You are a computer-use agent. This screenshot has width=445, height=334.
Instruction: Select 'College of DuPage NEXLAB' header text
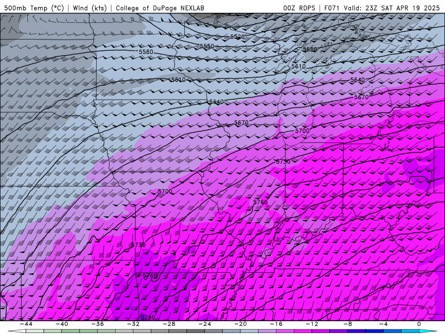160,8
